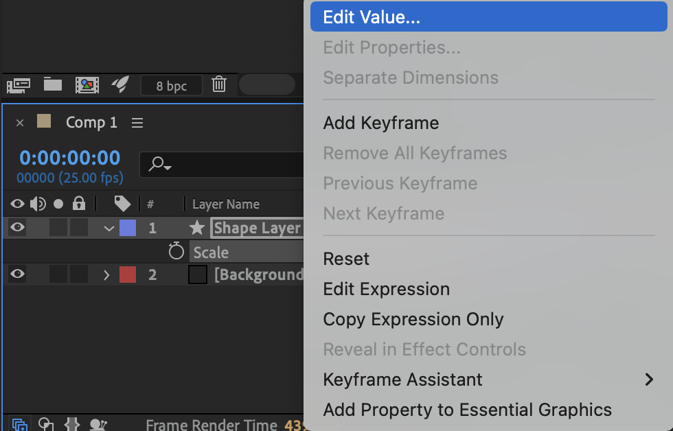Click the Render Queue snail icon

point(98,425)
